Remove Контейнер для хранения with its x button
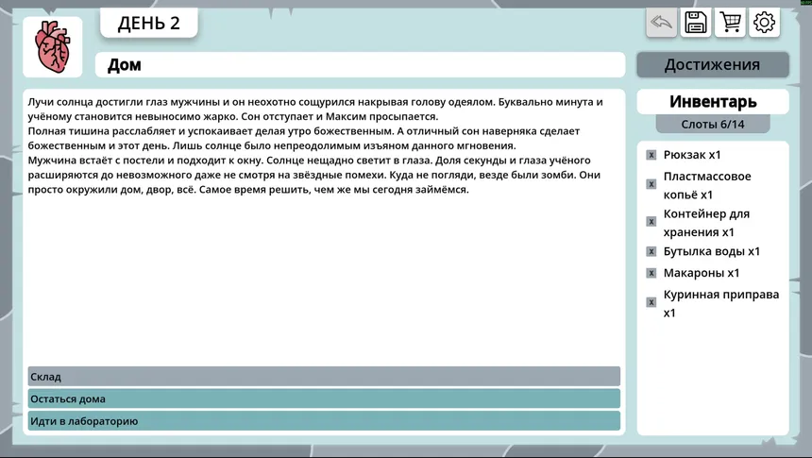Viewport: 812px width, 458px height. tap(651, 222)
